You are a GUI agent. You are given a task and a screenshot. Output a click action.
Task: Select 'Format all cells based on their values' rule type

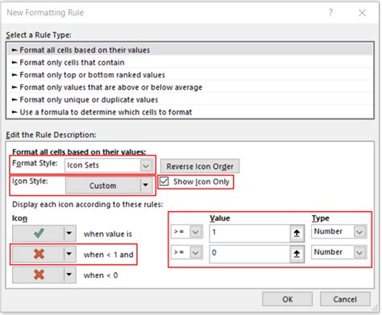(189, 50)
